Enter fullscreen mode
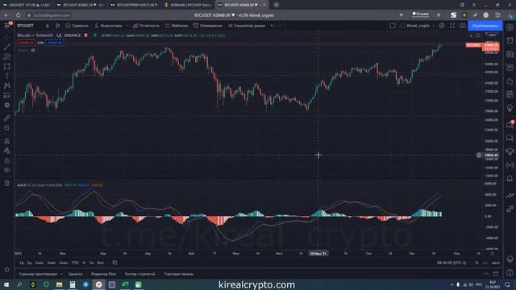 click(452, 25)
